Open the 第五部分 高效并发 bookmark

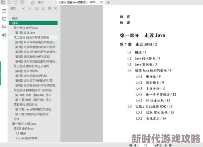pos(26,105)
